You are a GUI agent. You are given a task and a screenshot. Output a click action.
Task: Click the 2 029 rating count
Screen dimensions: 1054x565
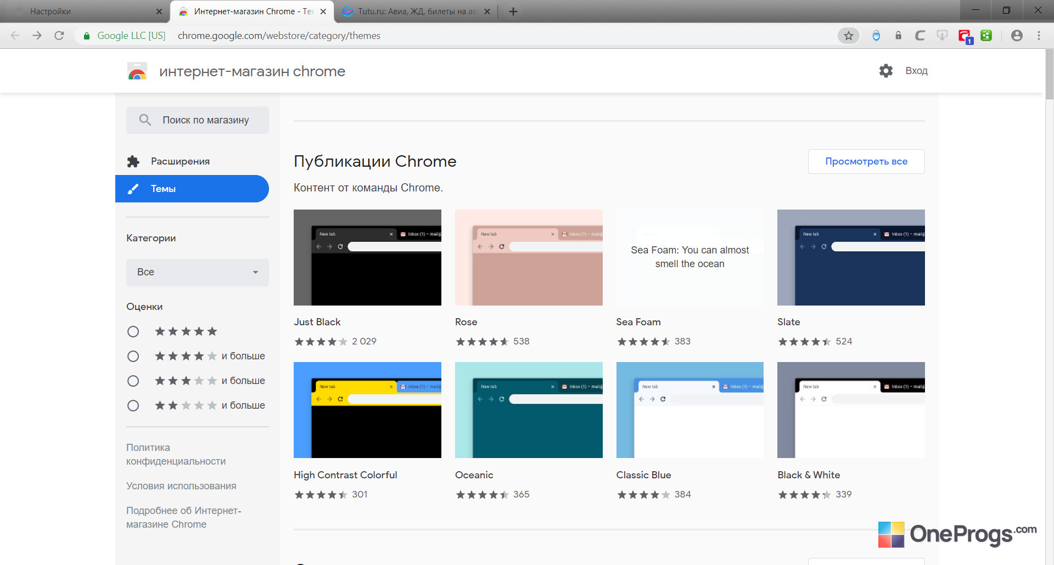364,341
